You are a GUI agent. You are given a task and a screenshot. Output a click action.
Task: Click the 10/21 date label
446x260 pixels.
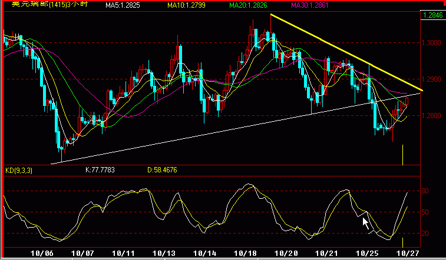point(326,253)
